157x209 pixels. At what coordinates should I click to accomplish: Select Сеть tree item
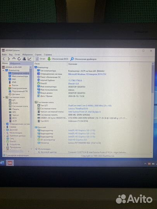[x=10, y=139]
